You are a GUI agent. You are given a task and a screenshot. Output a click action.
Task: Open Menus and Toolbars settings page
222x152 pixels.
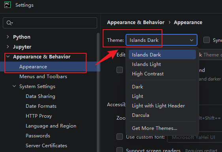(43, 77)
